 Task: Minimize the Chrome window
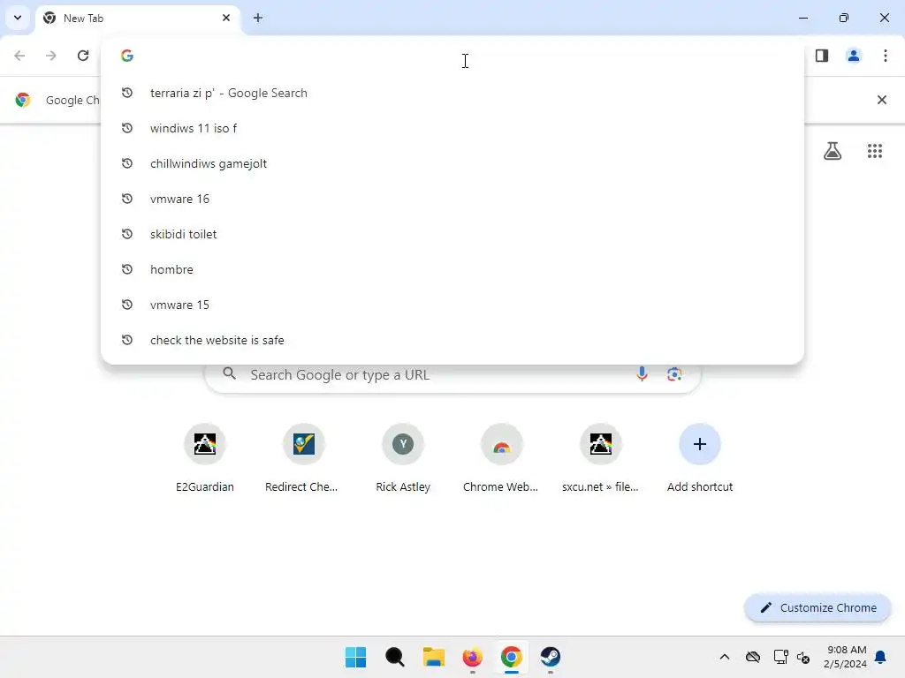coord(802,18)
